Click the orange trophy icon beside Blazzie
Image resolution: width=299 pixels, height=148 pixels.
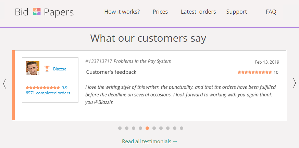tap(47, 68)
